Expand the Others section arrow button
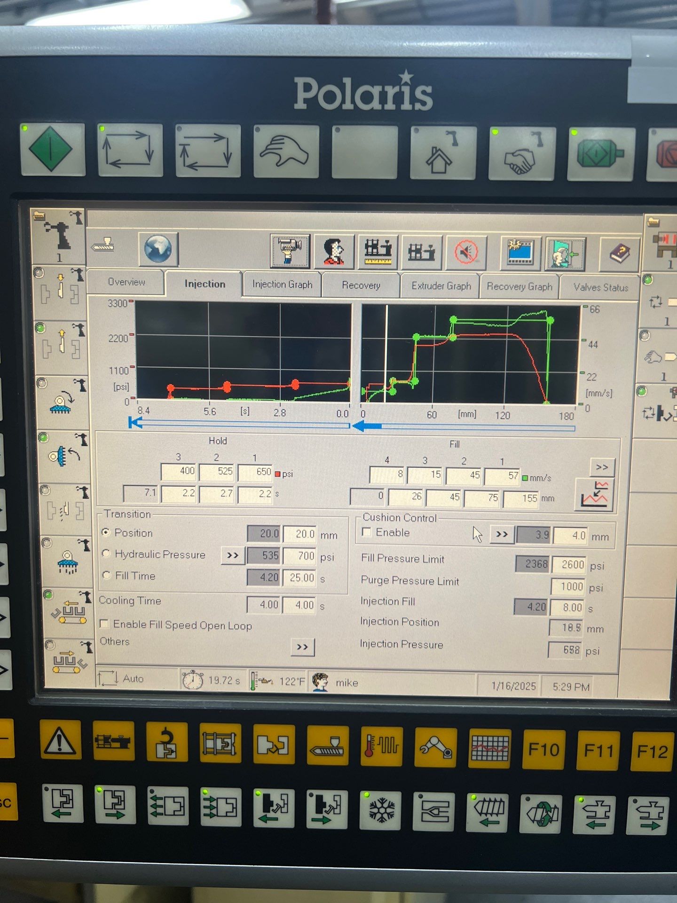The width and height of the screenshot is (677, 903). click(x=303, y=647)
